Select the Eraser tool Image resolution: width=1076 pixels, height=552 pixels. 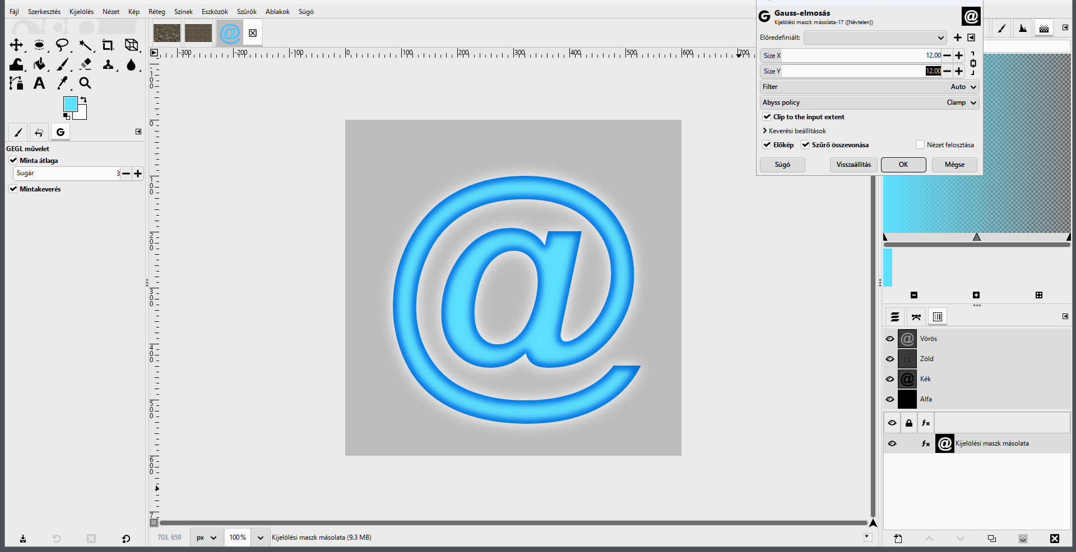click(x=85, y=64)
